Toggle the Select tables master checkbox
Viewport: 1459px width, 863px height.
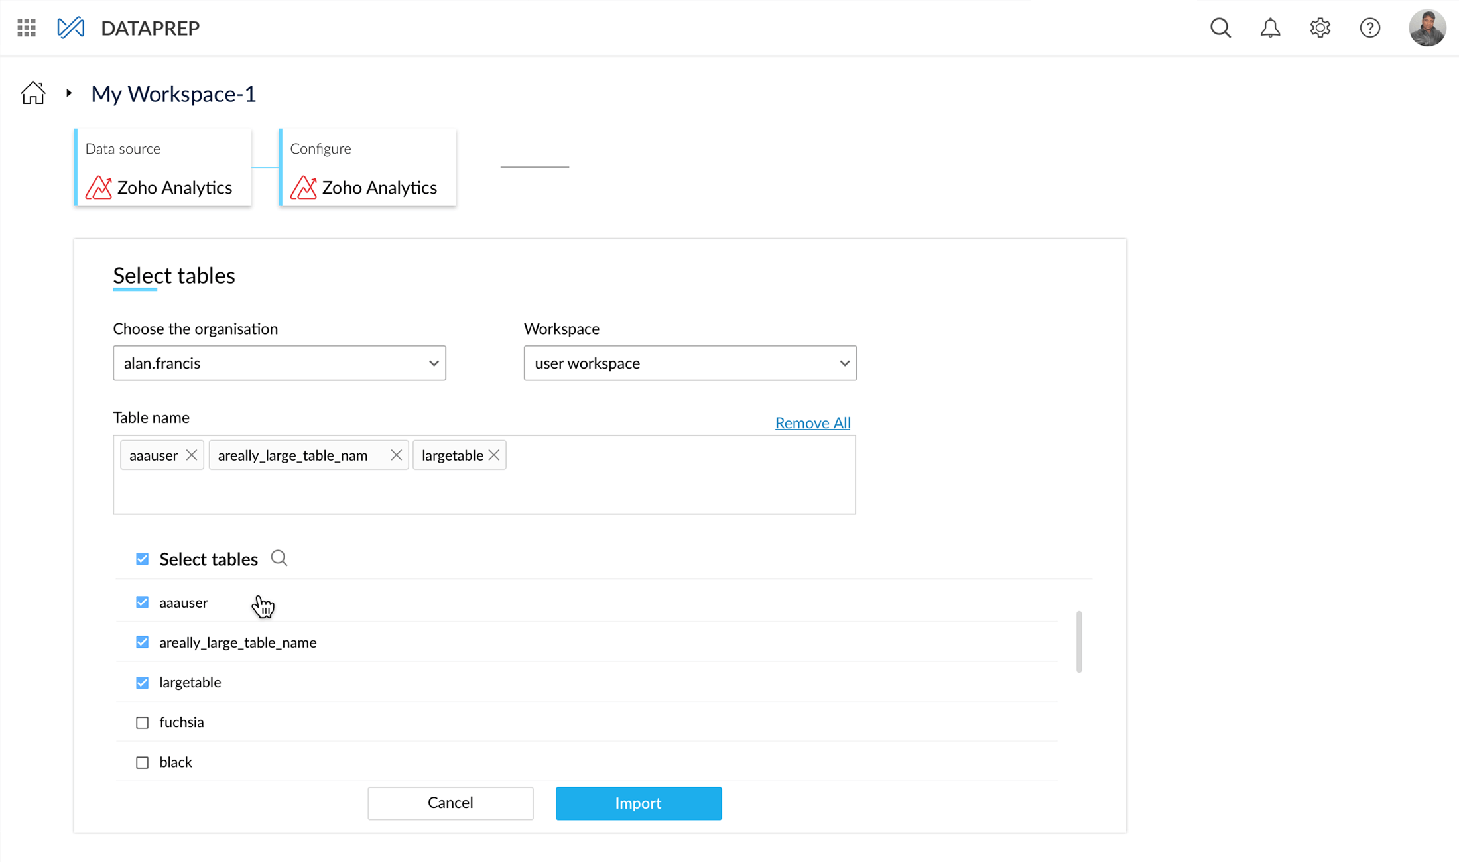pyautogui.click(x=143, y=559)
